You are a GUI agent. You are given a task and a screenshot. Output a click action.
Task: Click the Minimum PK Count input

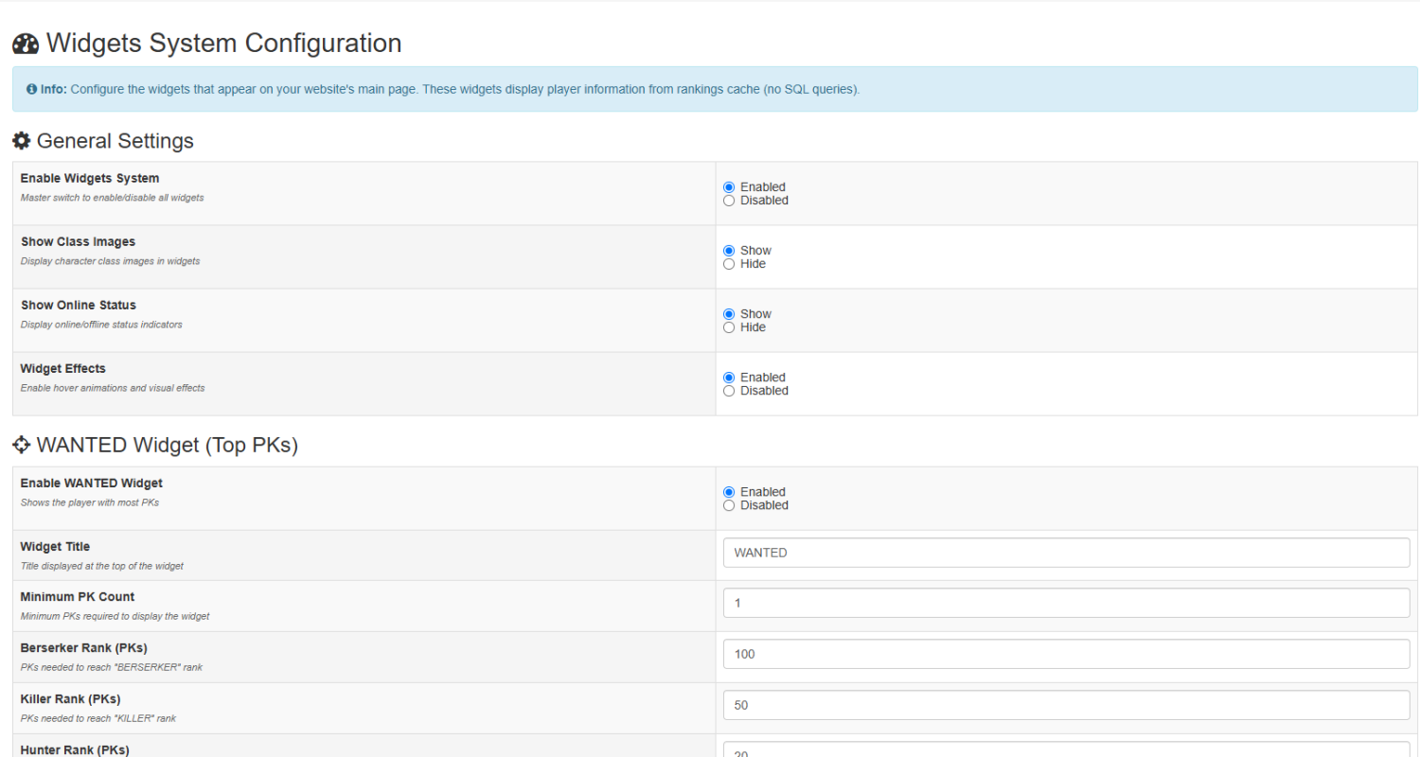pyautogui.click(x=1066, y=603)
